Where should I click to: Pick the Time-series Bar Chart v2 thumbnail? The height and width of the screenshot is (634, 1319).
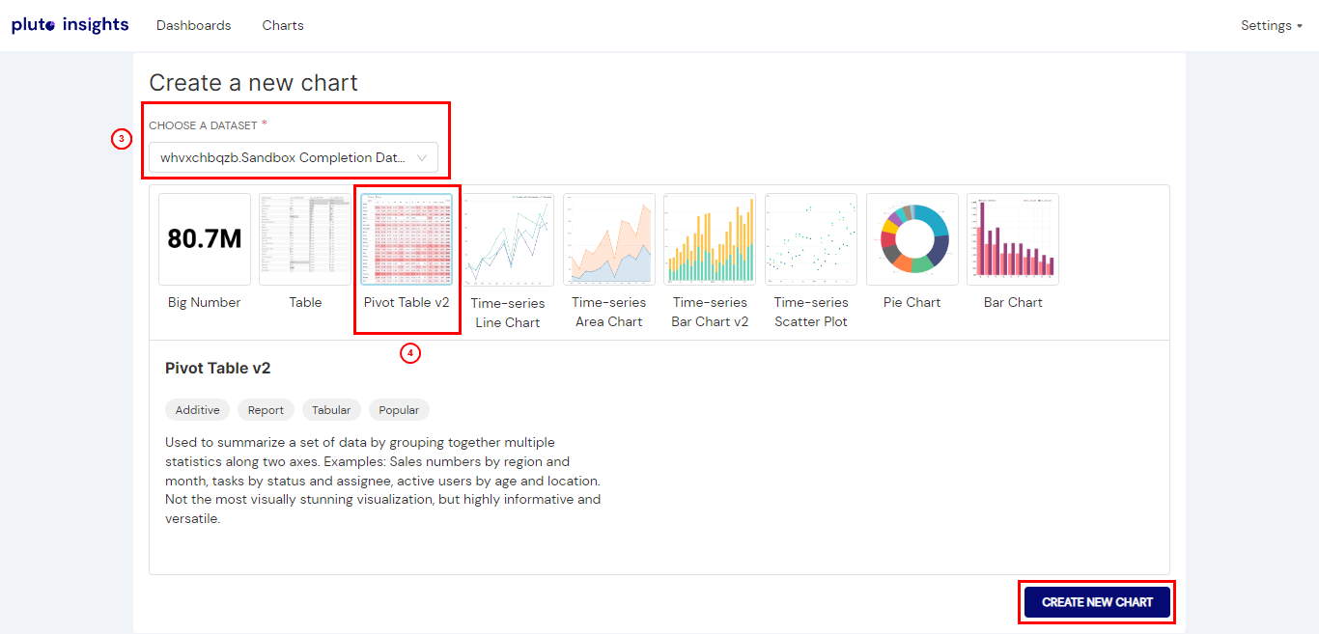coord(710,239)
